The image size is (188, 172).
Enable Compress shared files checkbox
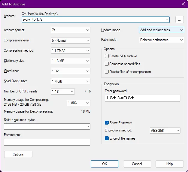click(107, 64)
